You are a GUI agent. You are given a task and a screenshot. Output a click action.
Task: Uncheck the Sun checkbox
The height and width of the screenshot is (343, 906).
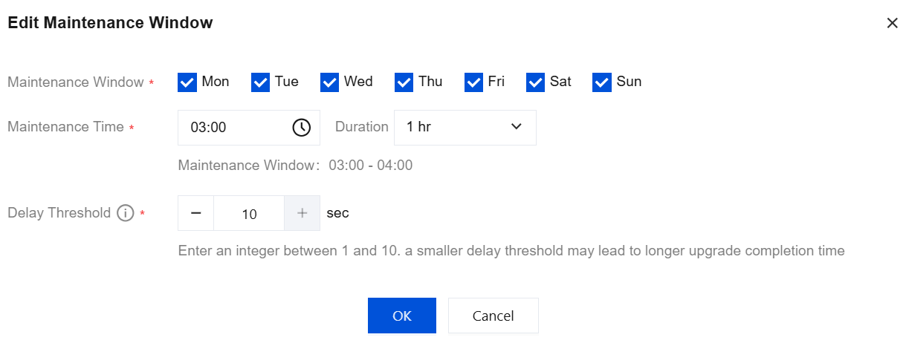pyautogui.click(x=602, y=82)
